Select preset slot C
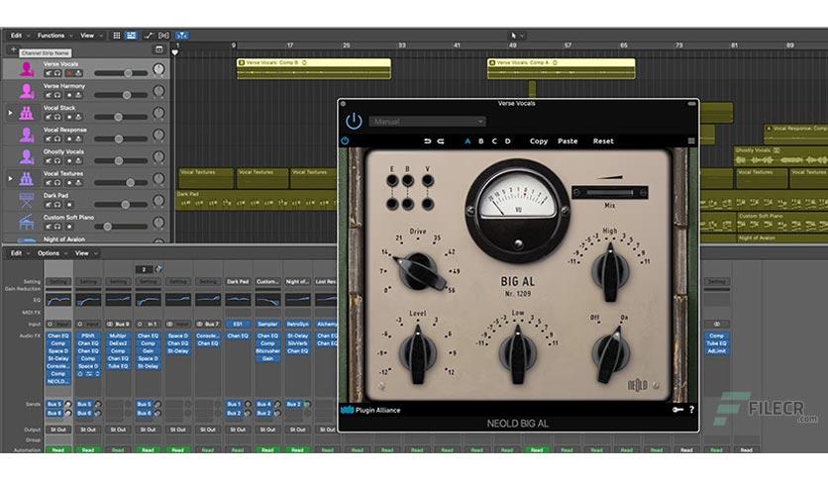This screenshot has height=479, width=828. pos(494,142)
